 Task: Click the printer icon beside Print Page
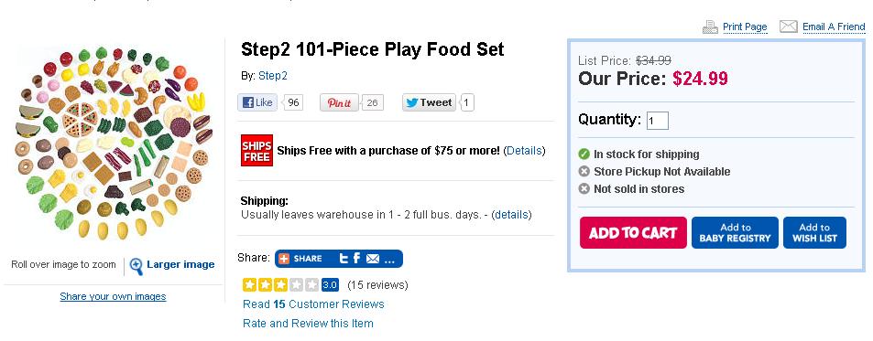coord(710,27)
